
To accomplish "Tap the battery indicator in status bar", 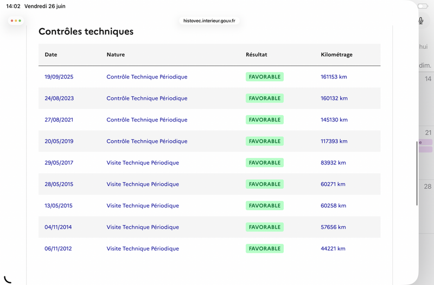I will 423,6.
